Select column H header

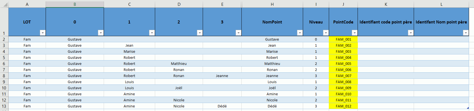(272, 4)
